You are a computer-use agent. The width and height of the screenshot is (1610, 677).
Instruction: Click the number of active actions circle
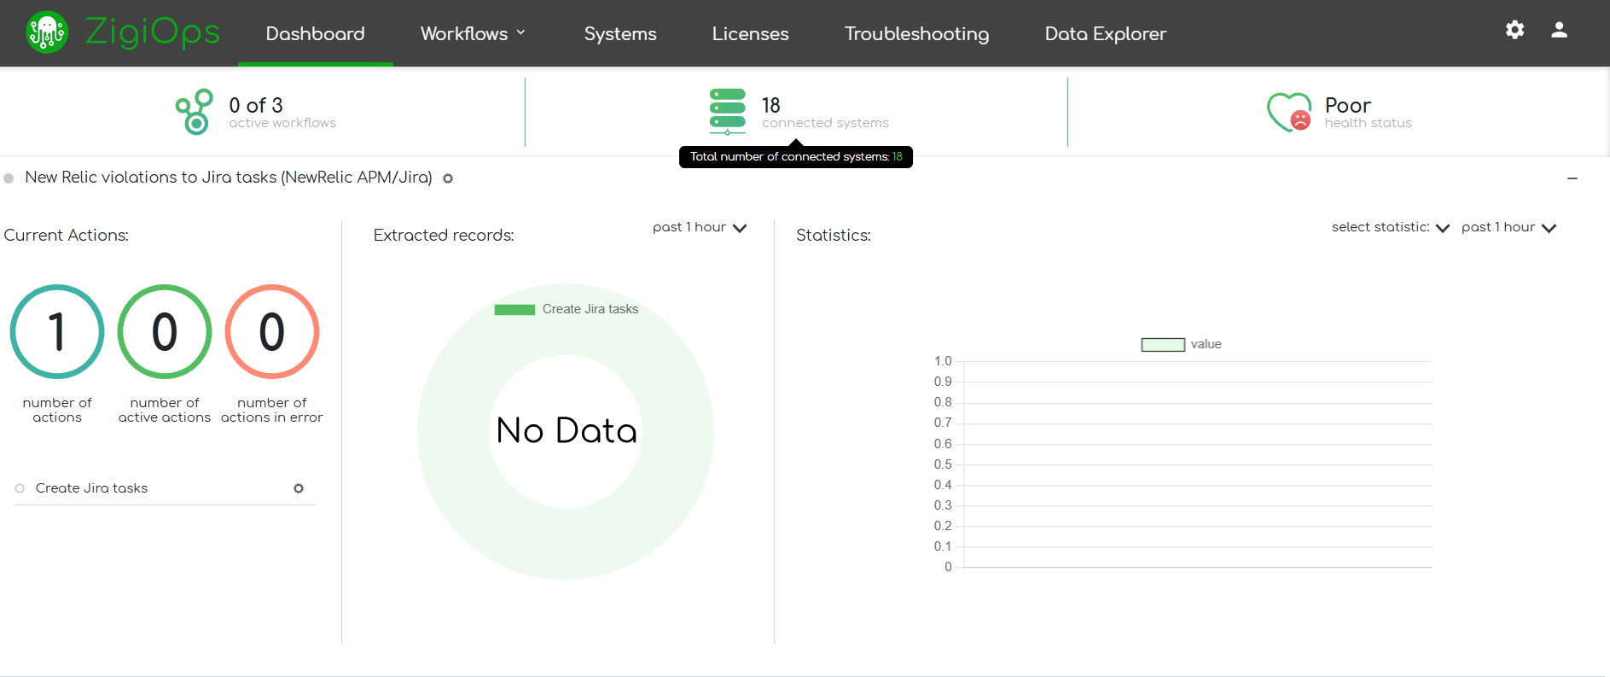point(165,331)
